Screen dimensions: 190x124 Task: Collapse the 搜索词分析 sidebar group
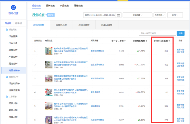[x=13, y=77]
